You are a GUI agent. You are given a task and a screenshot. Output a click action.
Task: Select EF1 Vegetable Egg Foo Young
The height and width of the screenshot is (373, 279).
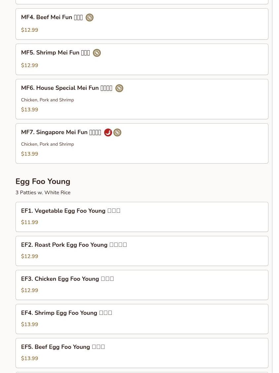(x=70, y=211)
